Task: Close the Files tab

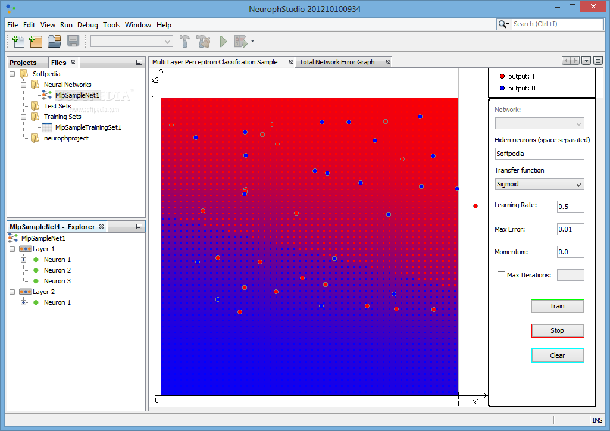Action: [x=73, y=63]
